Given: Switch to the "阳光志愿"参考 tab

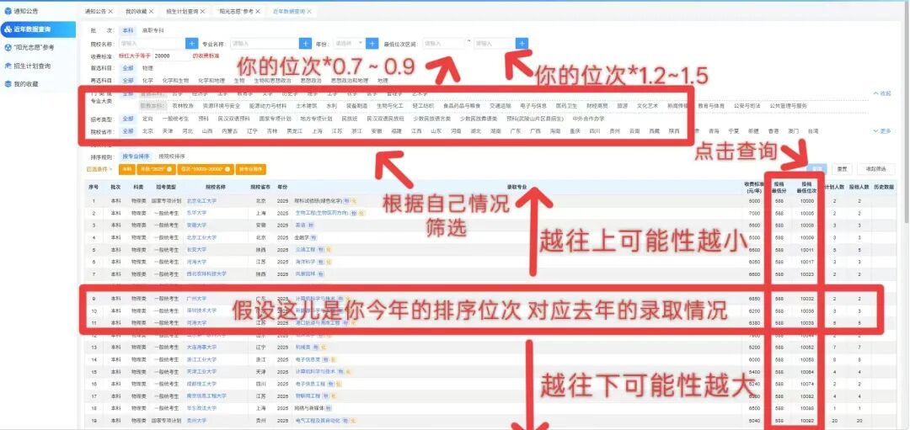Looking at the screenshot, I should click(235, 12).
